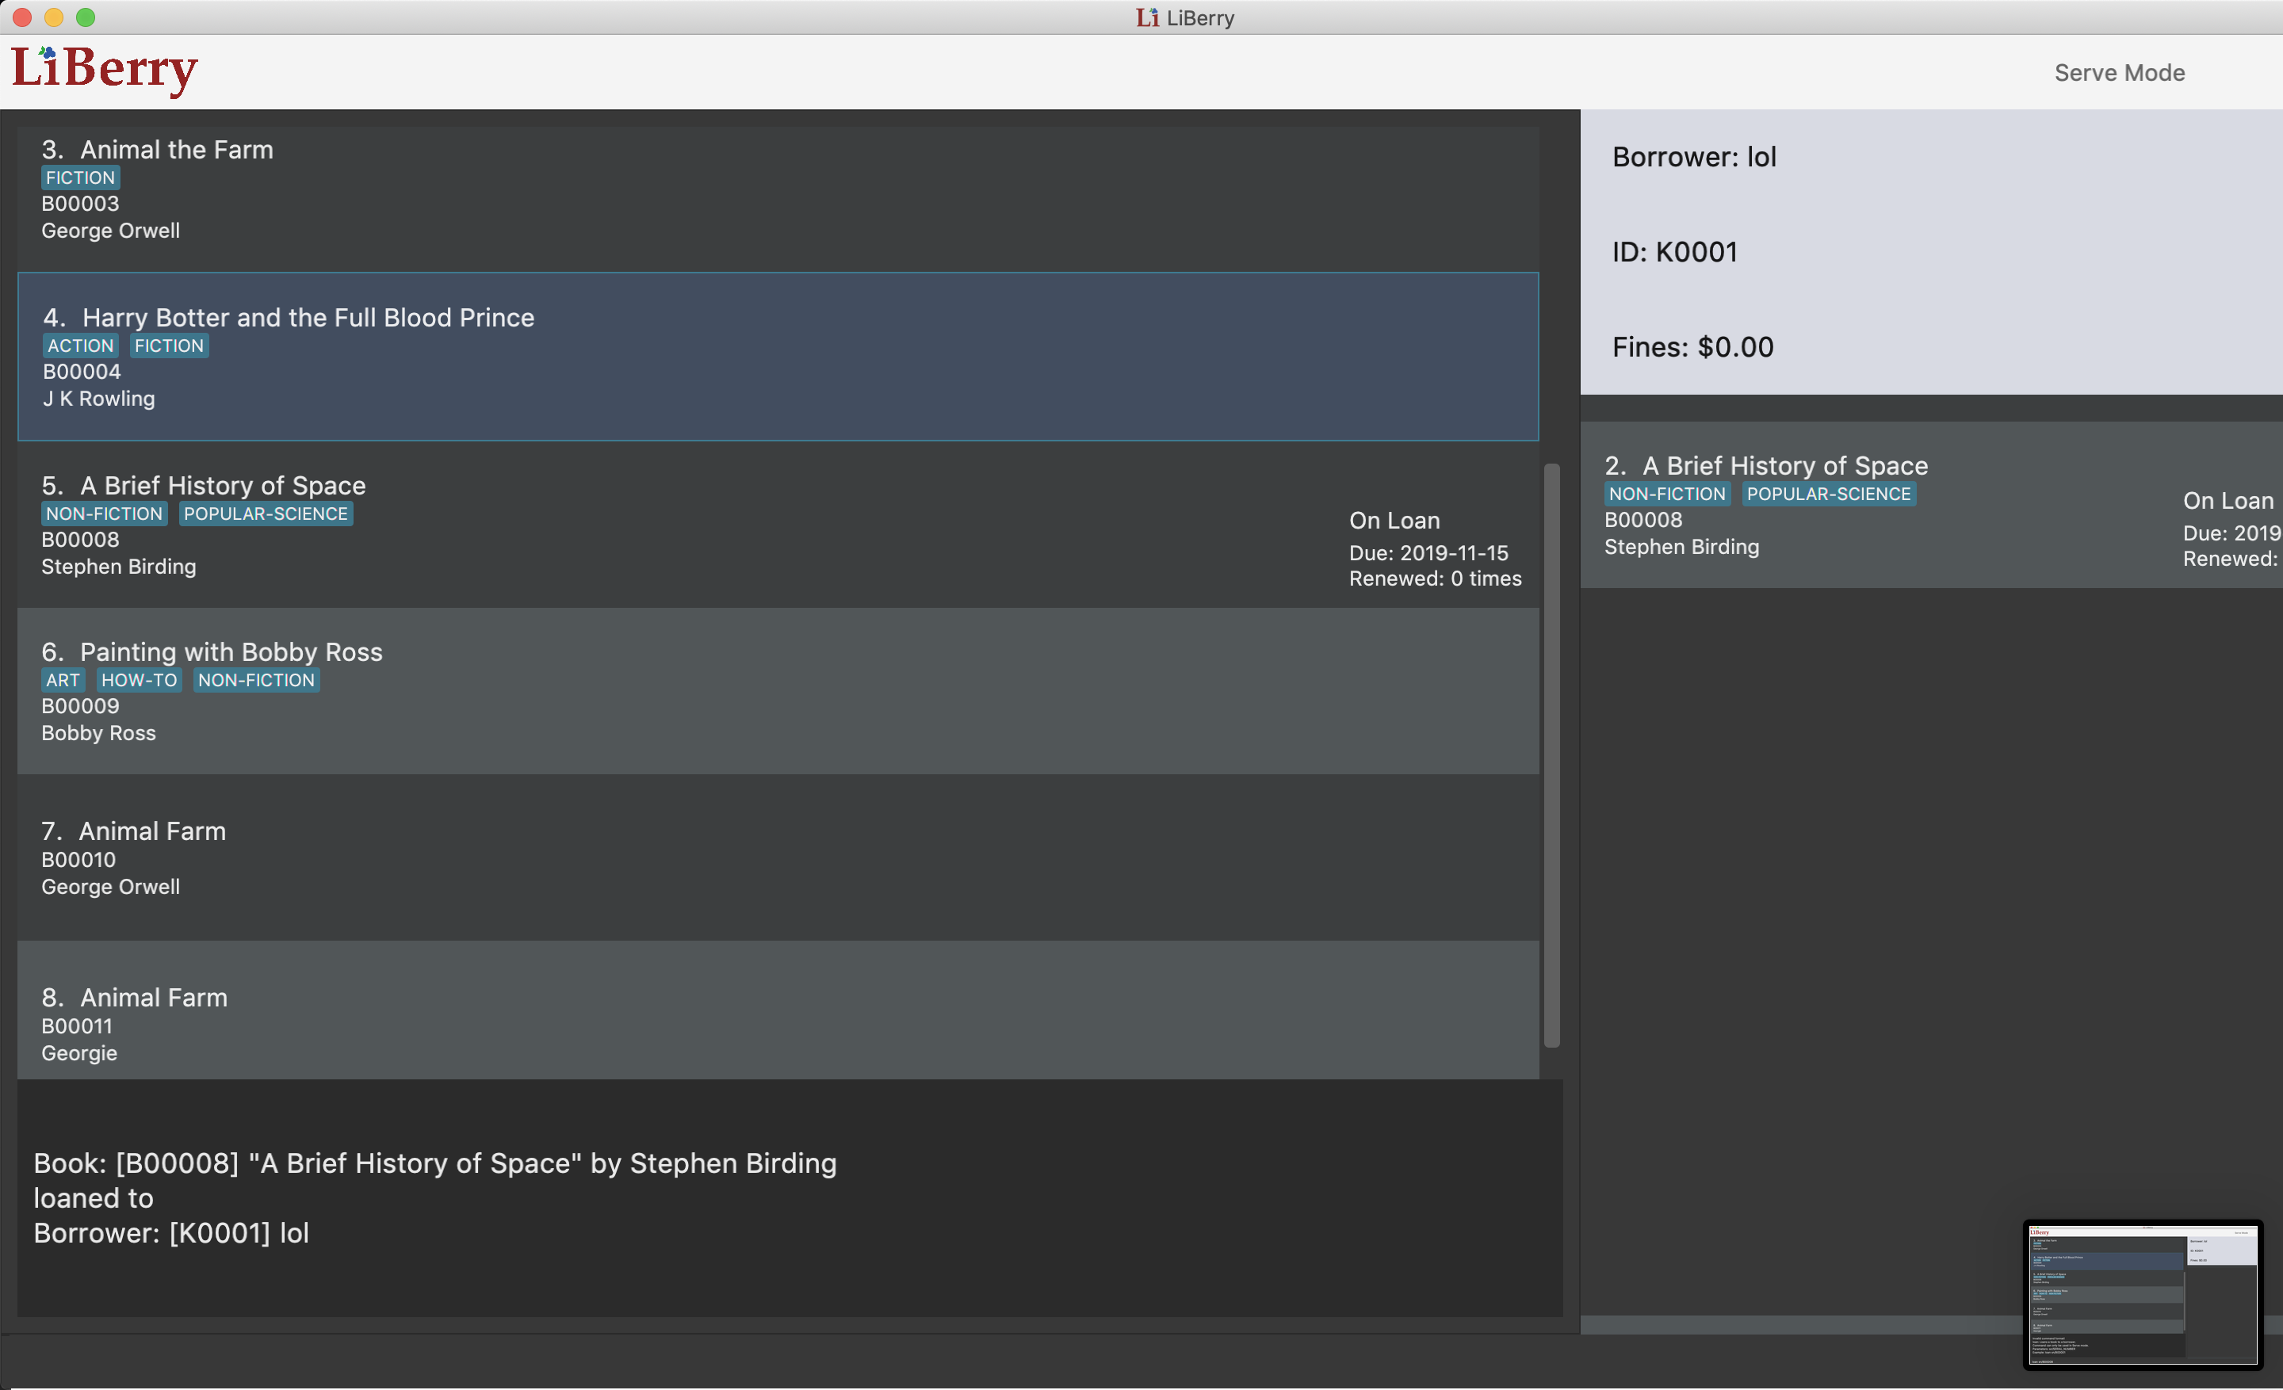Select Animal Farm book B00010

(778, 857)
